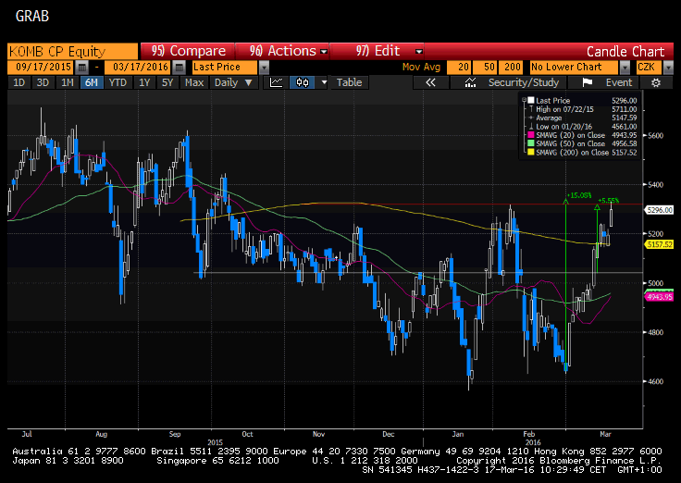Click the Candle Chart title text
The height and width of the screenshot is (483, 681).
click(625, 52)
